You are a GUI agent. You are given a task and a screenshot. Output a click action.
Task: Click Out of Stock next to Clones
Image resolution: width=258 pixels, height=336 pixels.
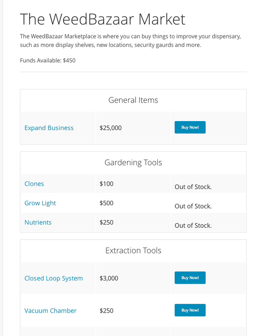click(x=193, y=187)
